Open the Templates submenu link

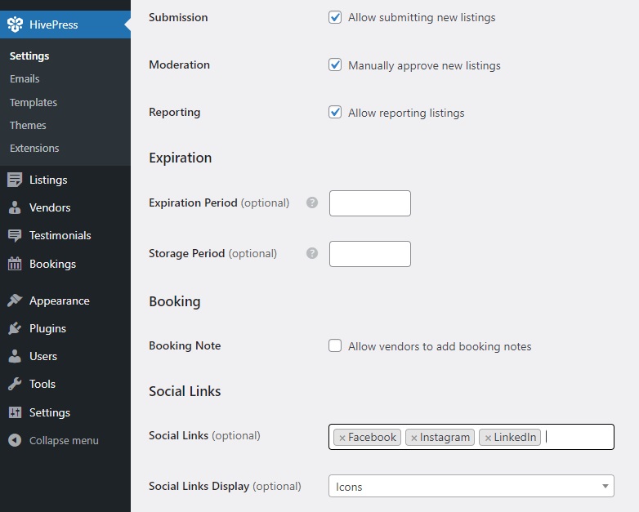(x=34, y=102)
